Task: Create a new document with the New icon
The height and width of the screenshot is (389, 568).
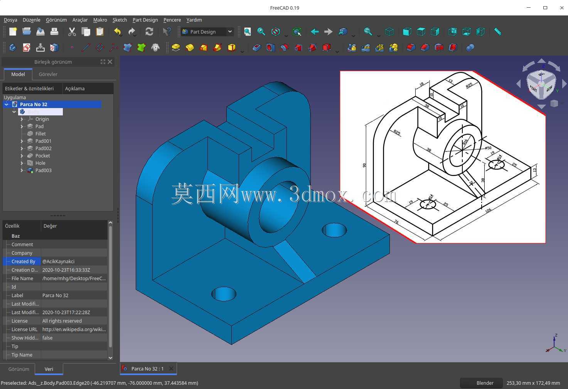Action: (x=13, y=32)
